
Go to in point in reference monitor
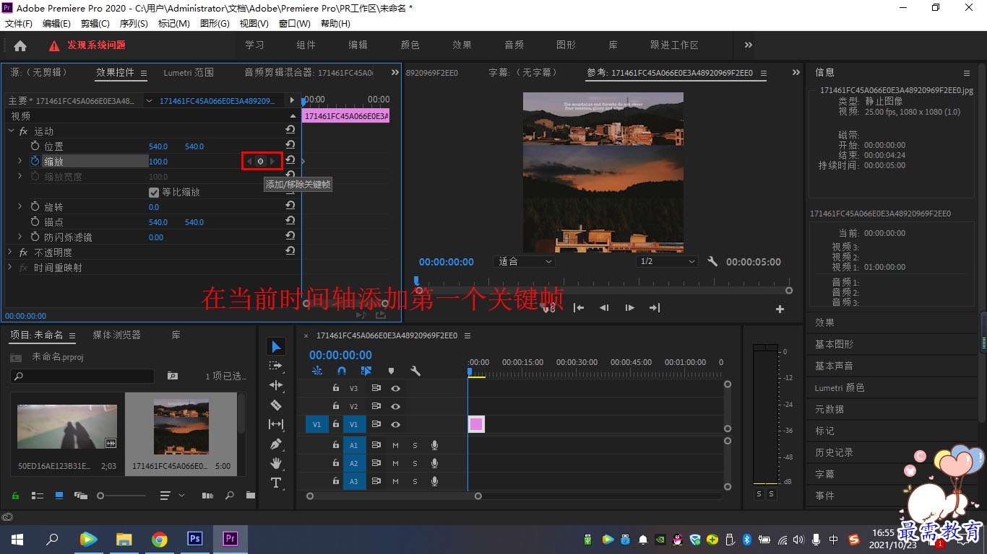coord(579,308)
